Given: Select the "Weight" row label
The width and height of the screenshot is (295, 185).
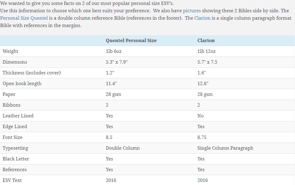Looking at the screenshot, I should click(10, 51).
